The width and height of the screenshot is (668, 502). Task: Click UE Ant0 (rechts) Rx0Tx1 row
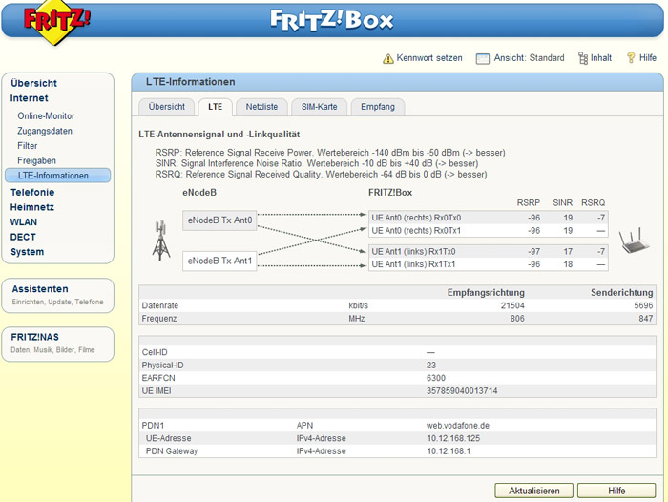[489, 231]
